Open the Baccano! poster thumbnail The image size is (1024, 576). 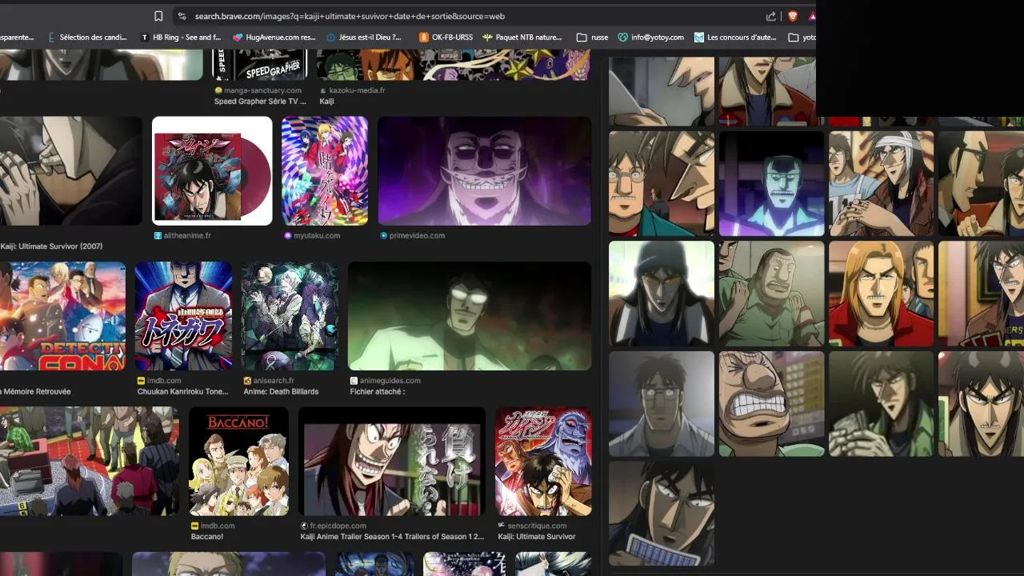(239, 462)
